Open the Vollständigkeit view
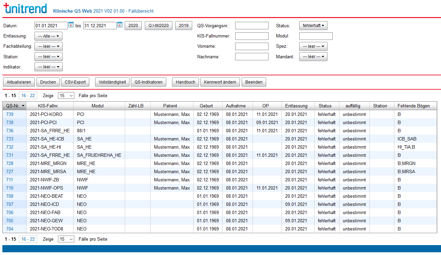The image size is (441, 255). click(112, 82)
